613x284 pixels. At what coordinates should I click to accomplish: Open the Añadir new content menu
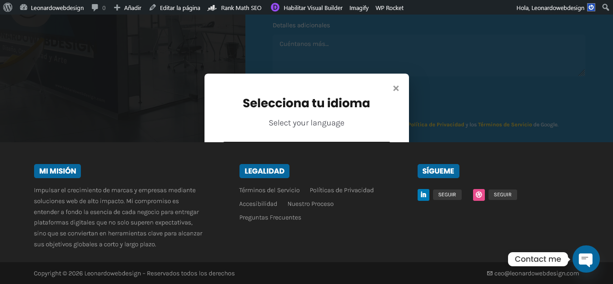pyautogui.click(x=128, y=8)
